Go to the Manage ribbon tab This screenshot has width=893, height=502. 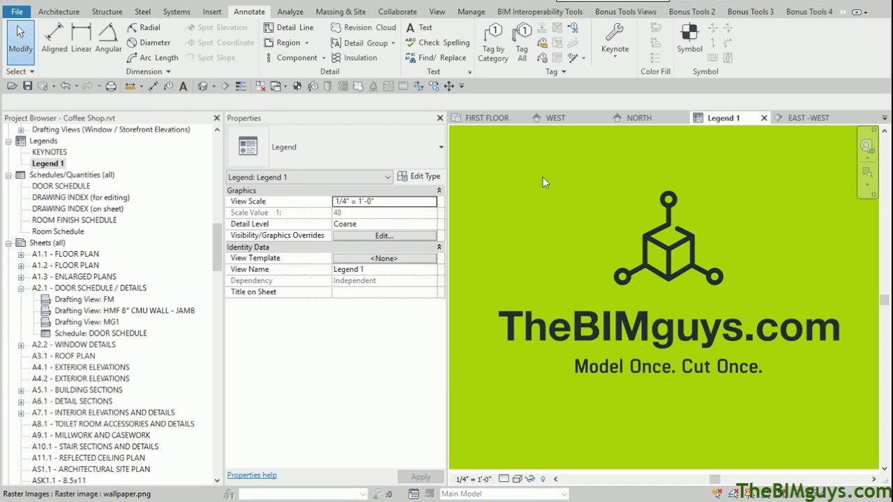pyautogui.click(x=471, y=12)
